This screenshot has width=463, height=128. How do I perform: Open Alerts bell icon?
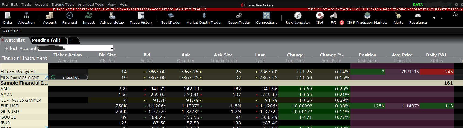click(x=398, y=18)
